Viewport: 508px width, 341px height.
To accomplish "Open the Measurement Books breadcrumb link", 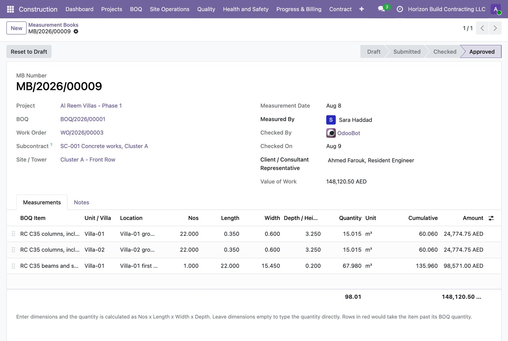I will click(53, 25).
